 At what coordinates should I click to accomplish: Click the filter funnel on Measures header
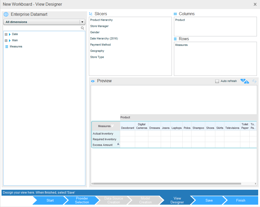tap(113, 126)
